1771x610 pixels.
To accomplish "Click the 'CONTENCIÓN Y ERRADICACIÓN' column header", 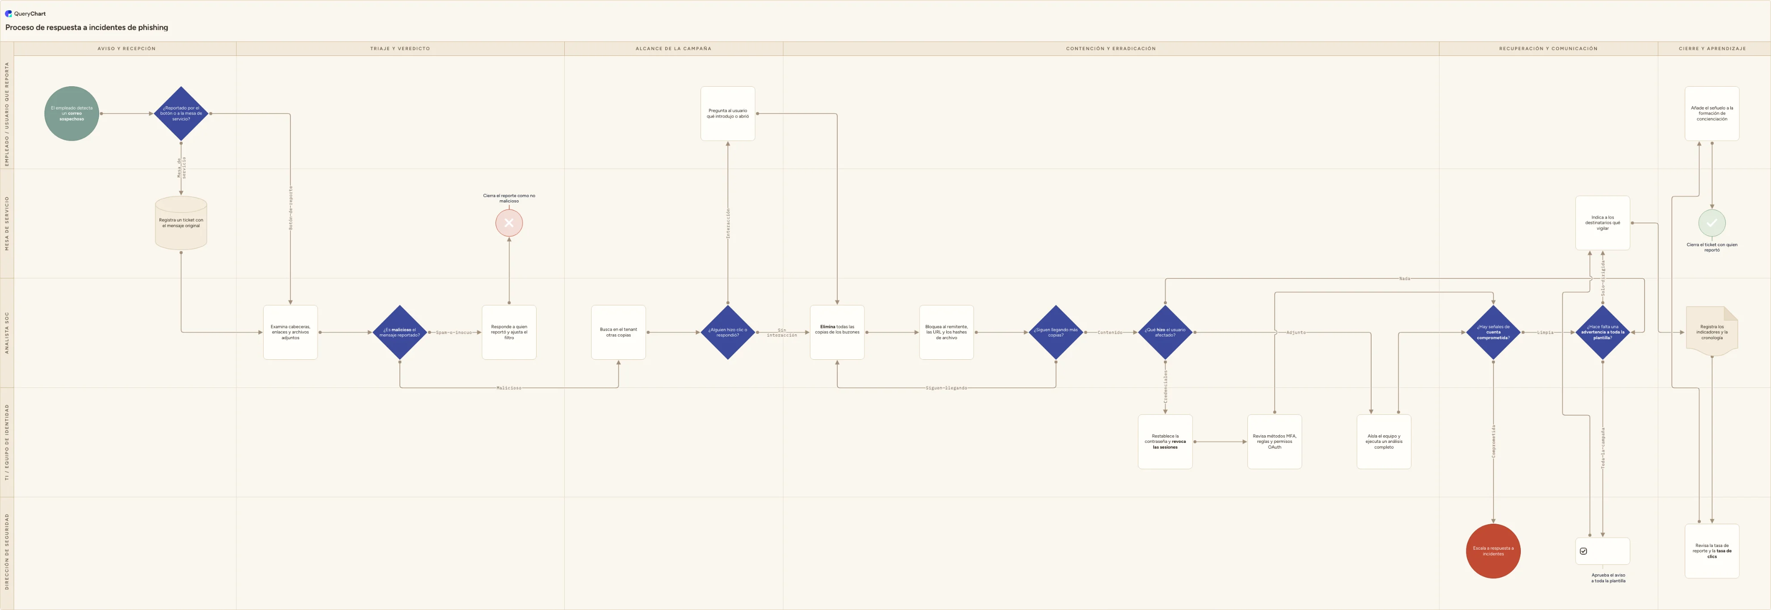I will tap(1110, 49).
